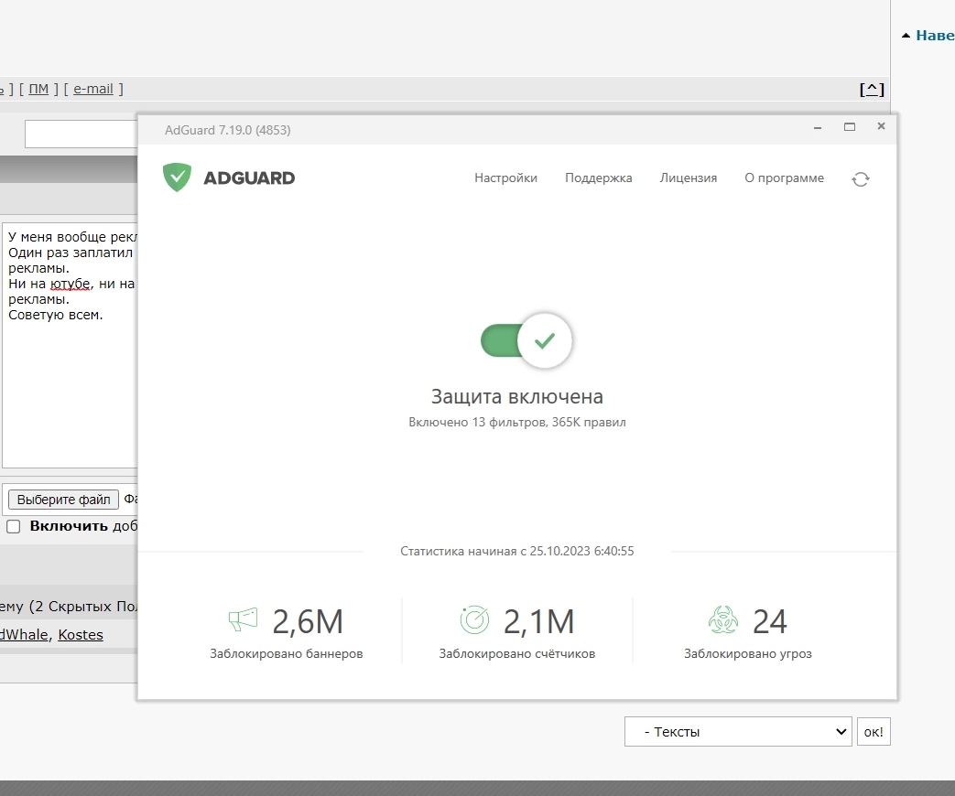Click the blocked banners megaphone icon
Image resolution: width=955 pixels, height=796 pixels.
point(243,620)
